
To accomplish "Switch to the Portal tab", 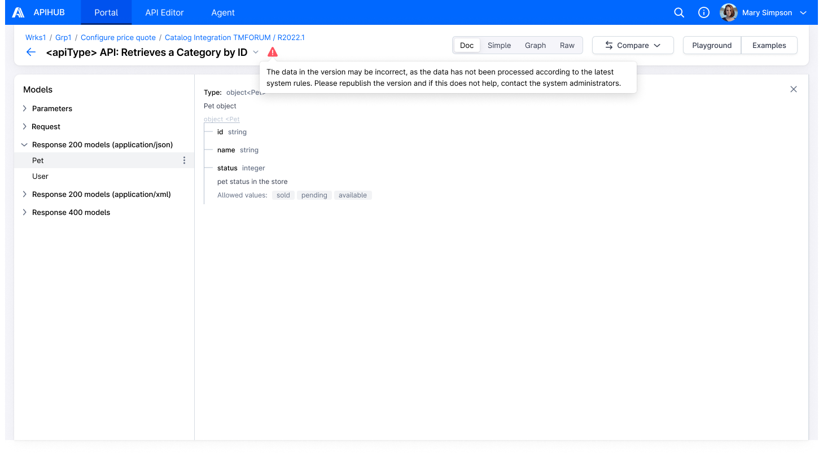I will [106, 12].
